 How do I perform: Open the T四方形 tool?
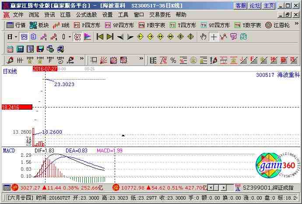[183, 25]
